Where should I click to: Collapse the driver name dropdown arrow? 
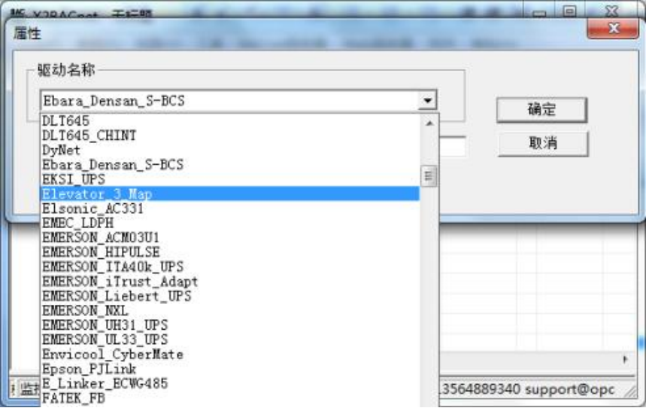(427, 100)
